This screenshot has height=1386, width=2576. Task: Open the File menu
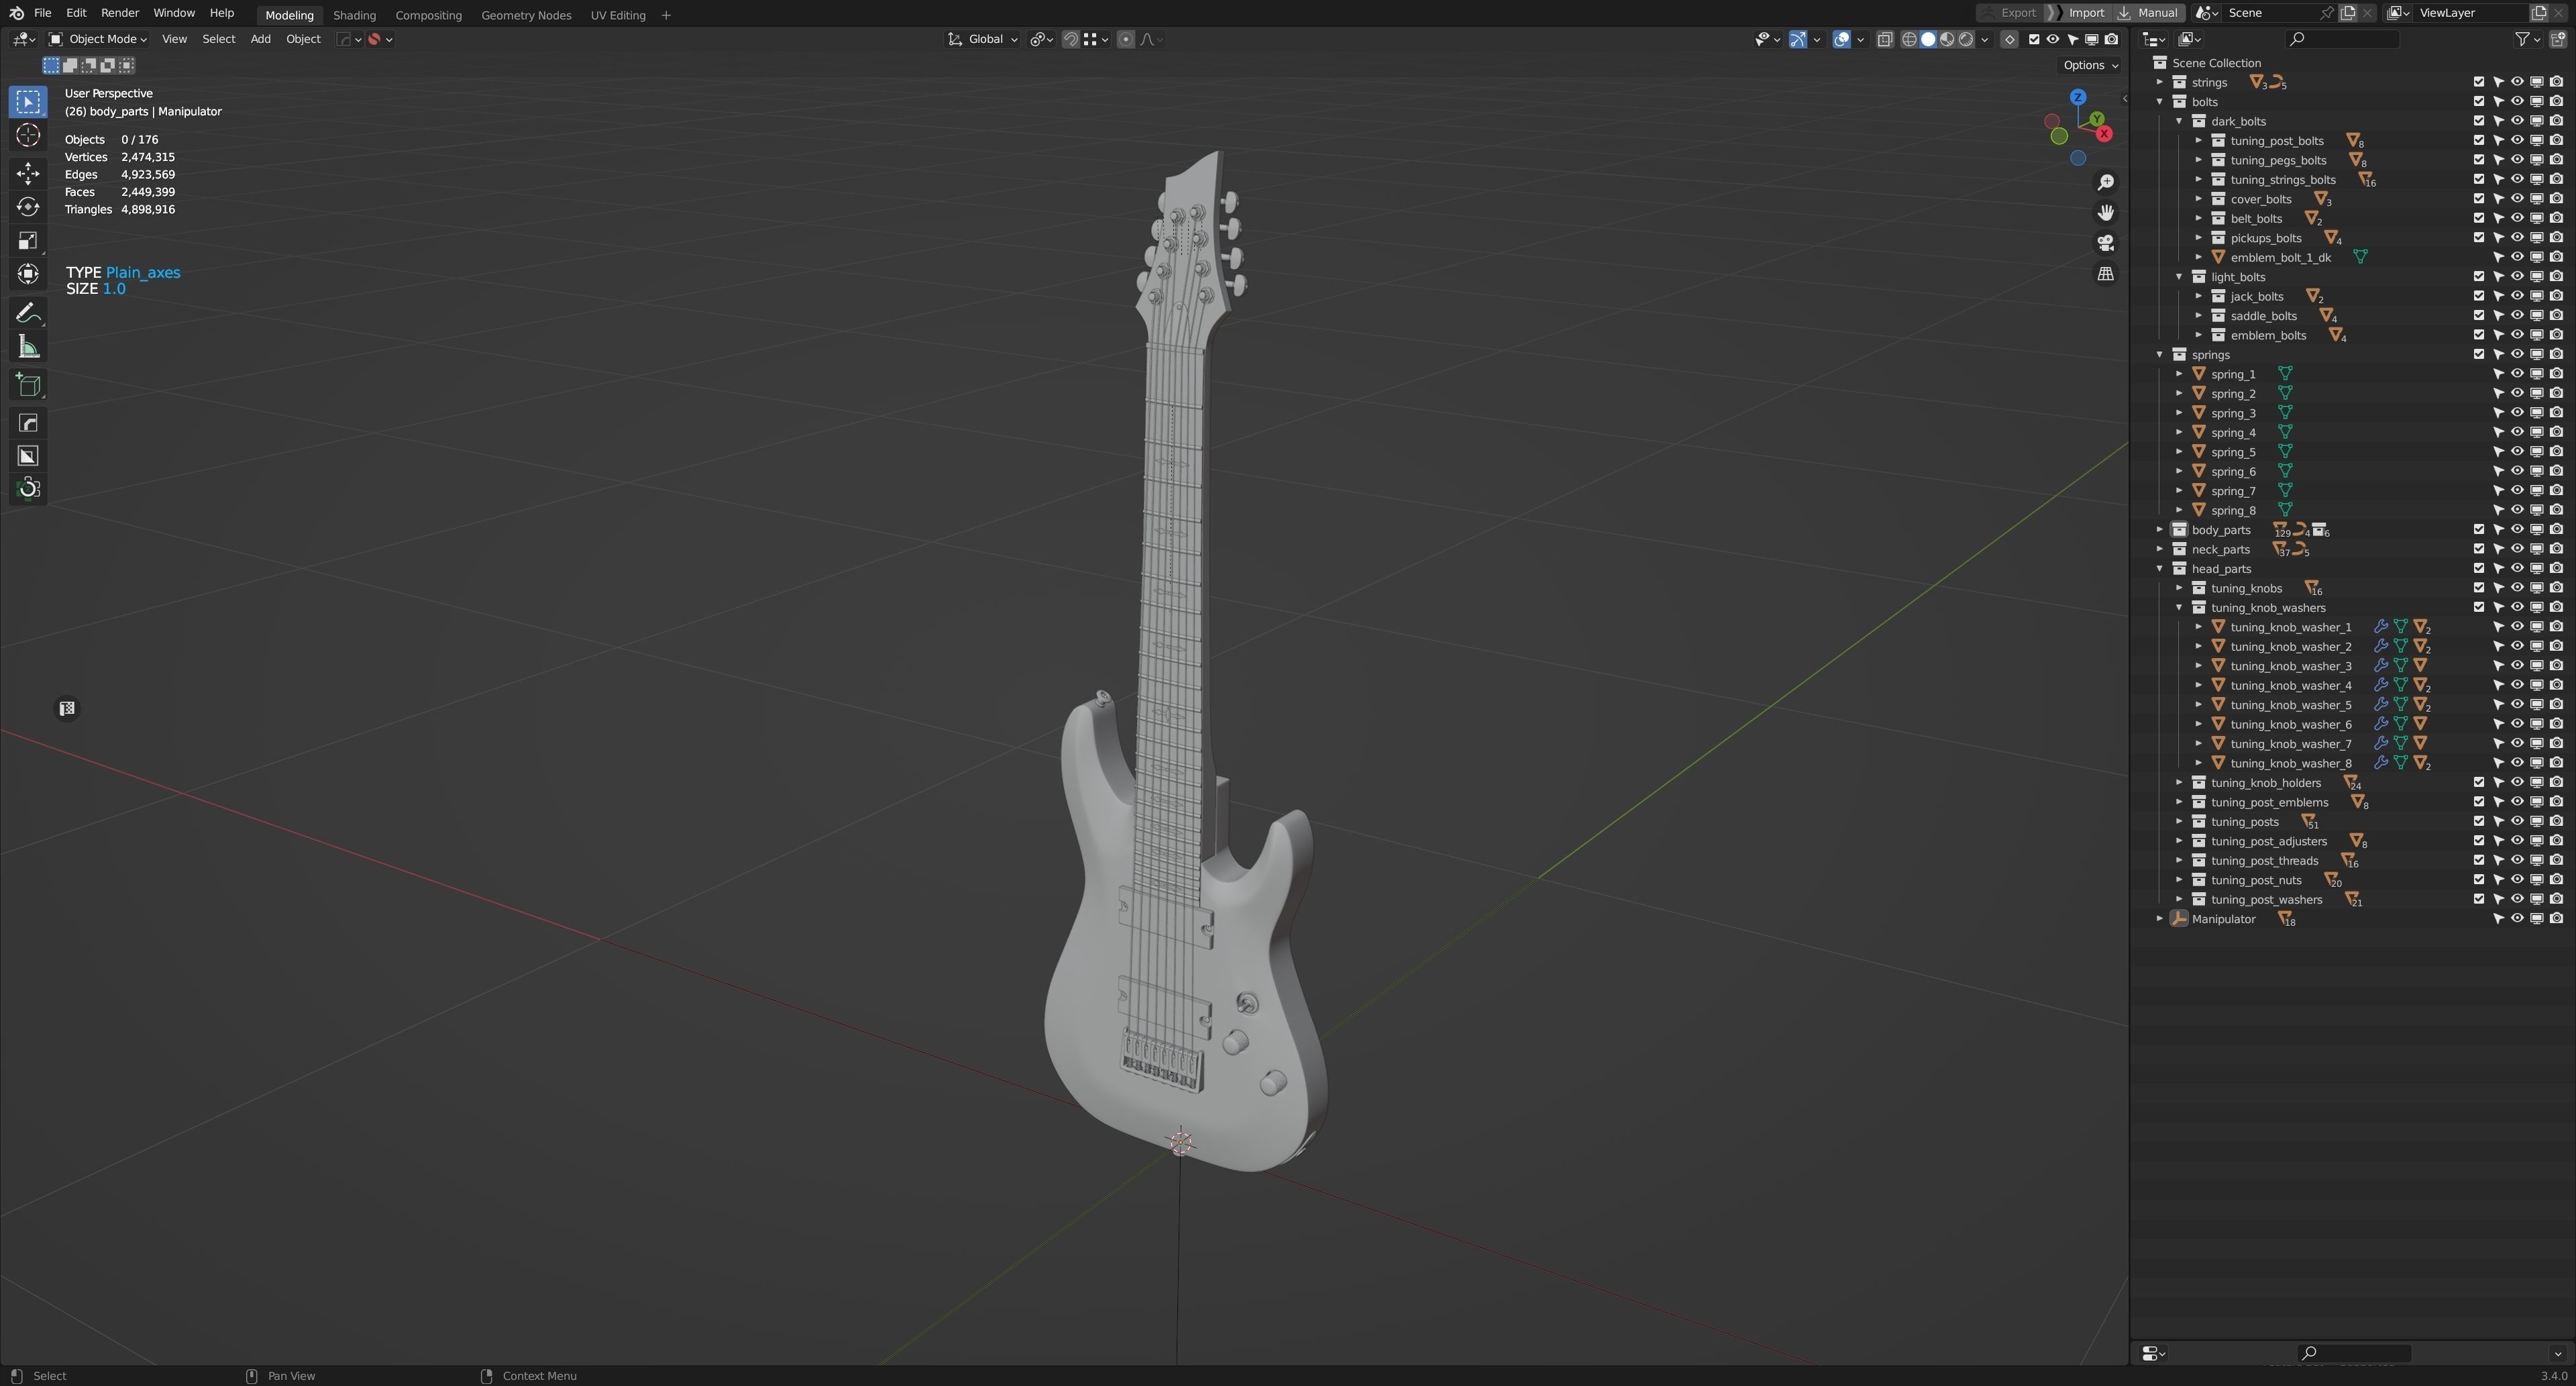click(x=42, y=13)
